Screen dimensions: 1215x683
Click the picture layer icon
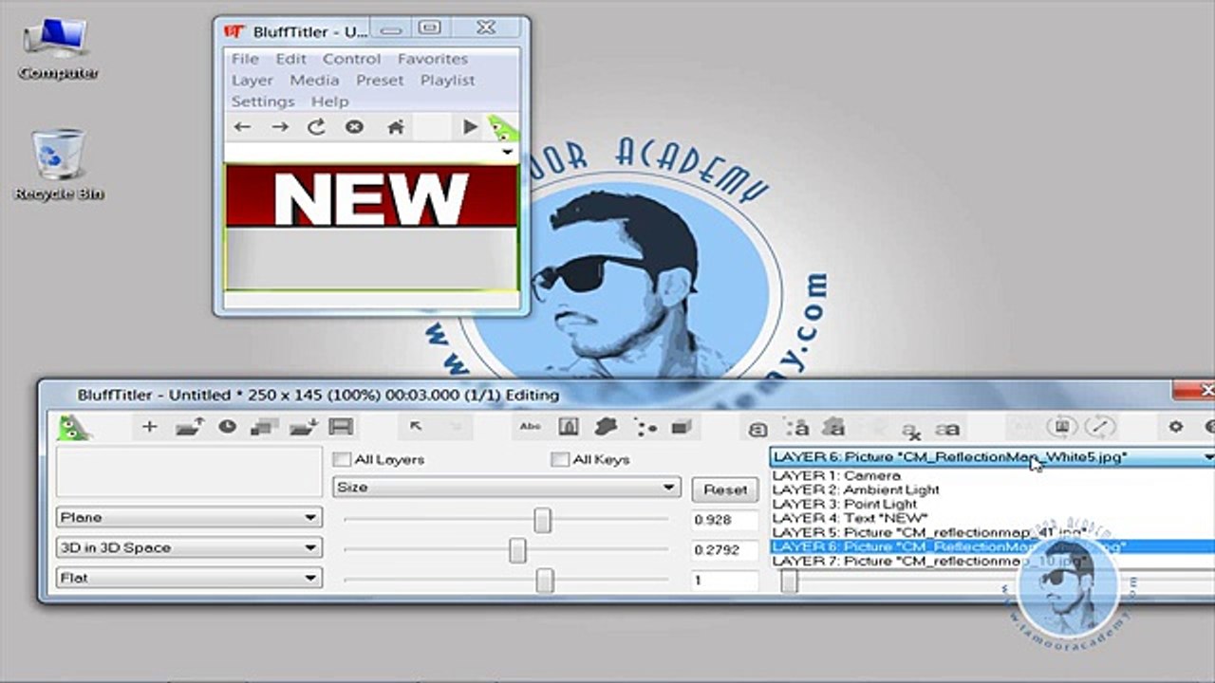569,427
